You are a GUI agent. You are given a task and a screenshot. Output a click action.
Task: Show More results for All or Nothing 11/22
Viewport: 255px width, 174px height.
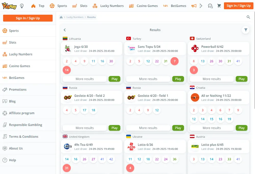pyautogui.click(x=212, y=128)
